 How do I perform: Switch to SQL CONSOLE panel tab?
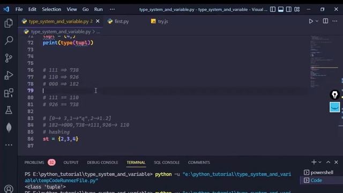(x=167, y=162)
